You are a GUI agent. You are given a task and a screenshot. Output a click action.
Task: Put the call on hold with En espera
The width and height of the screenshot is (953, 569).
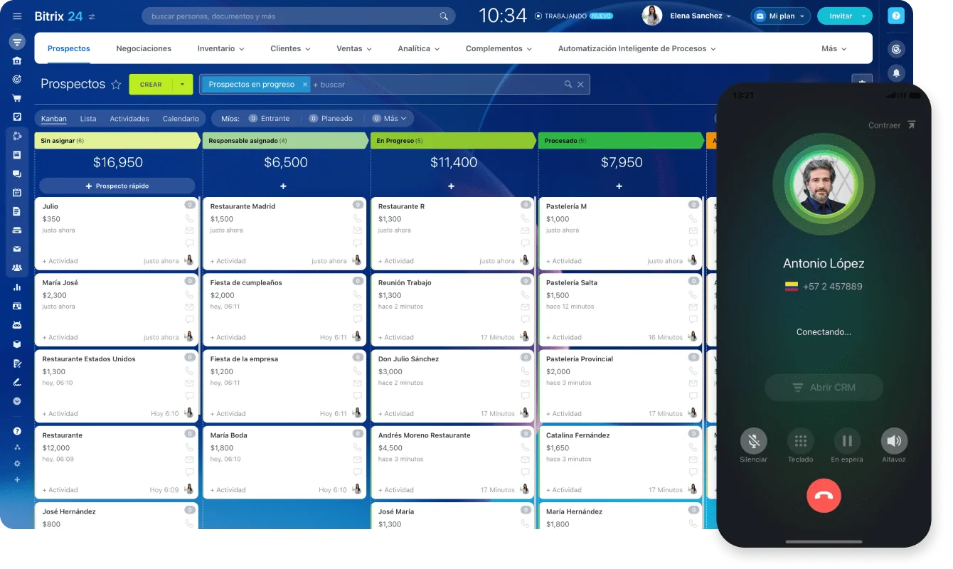point(847,442)
